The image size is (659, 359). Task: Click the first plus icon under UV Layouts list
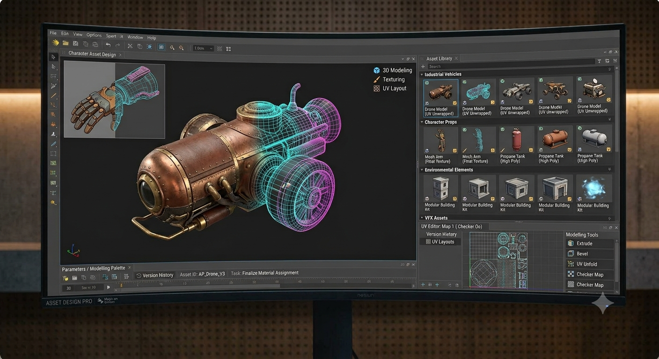423,285
